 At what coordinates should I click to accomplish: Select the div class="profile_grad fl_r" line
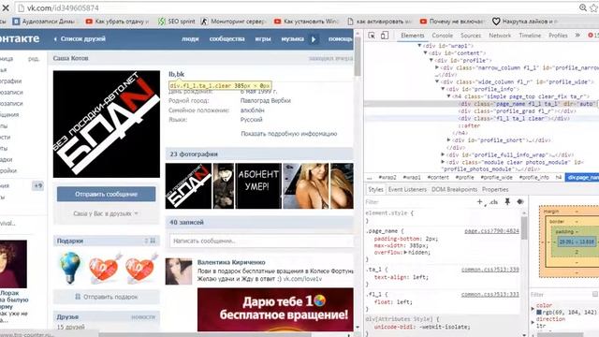click(518, 111)
